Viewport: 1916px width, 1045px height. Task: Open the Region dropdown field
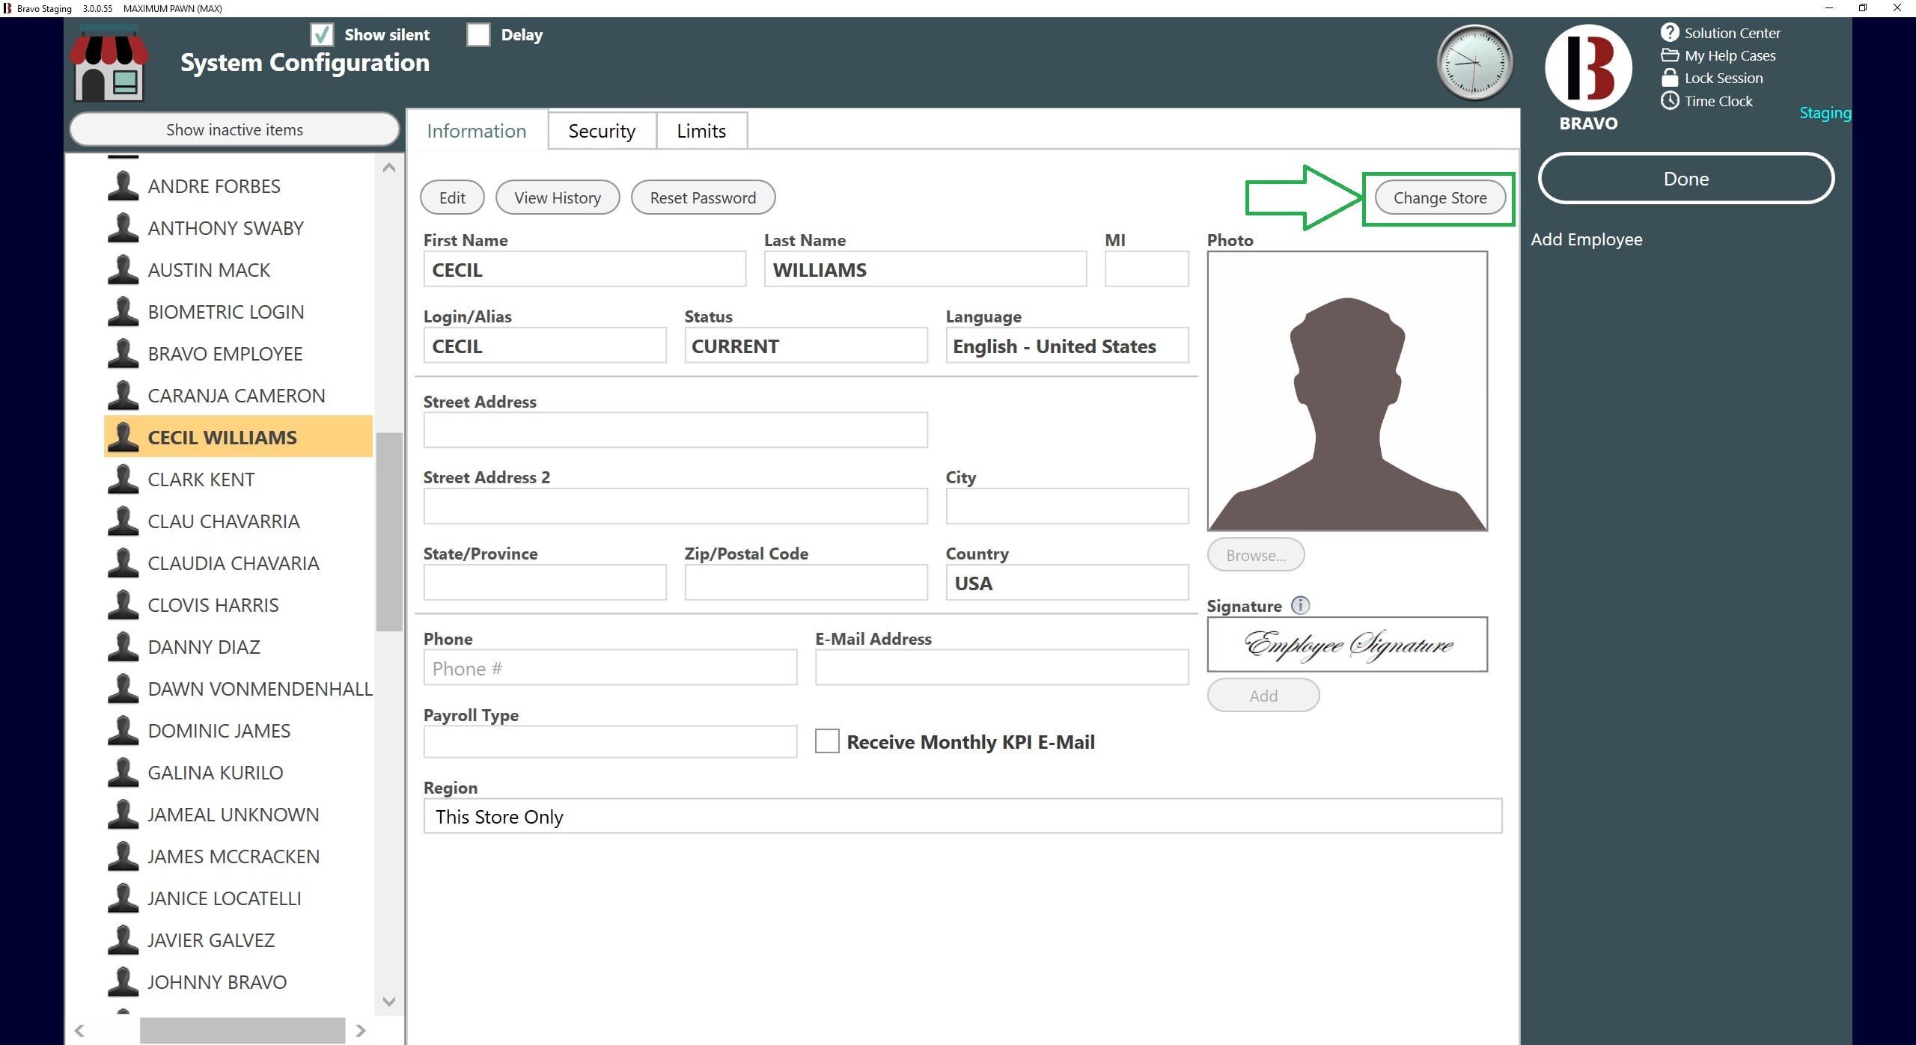click(x=962, y=816)
